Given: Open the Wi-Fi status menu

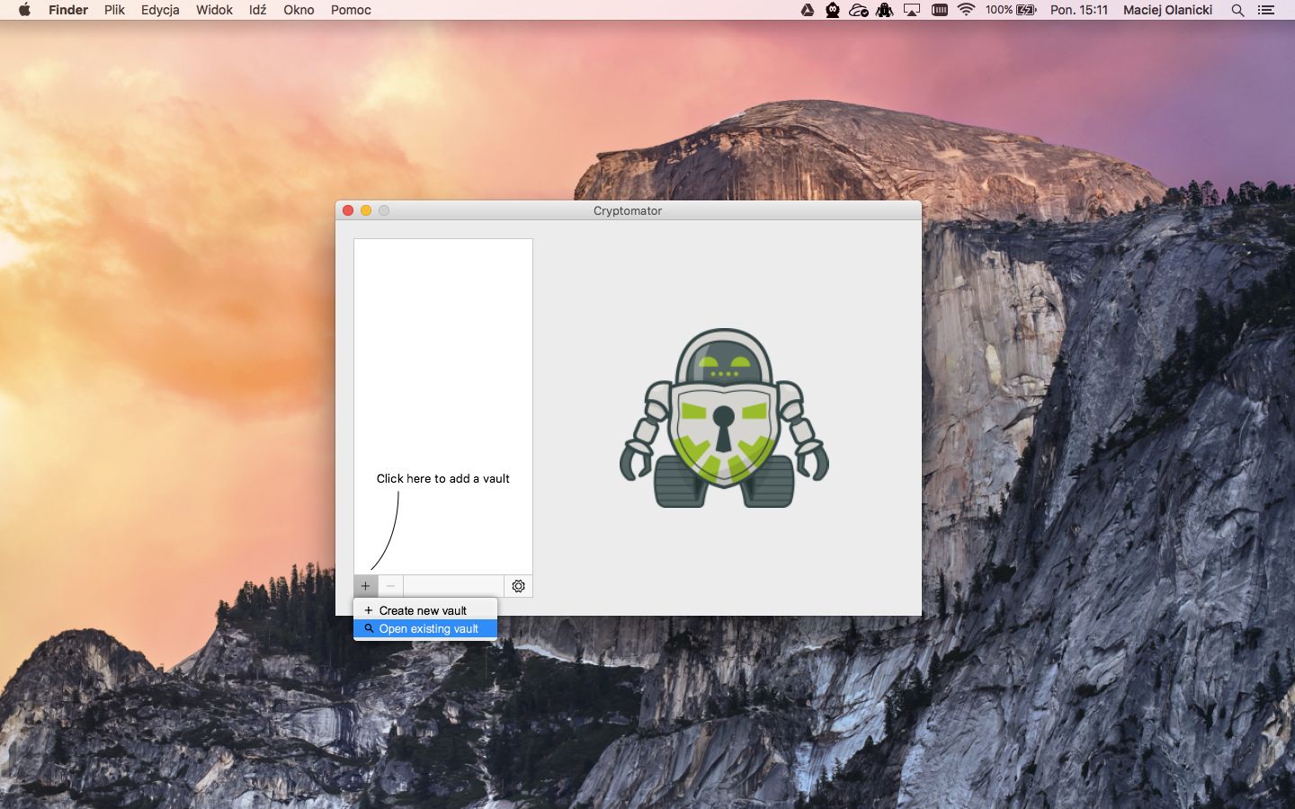Looking at the screenshot, I should (967, 10).
